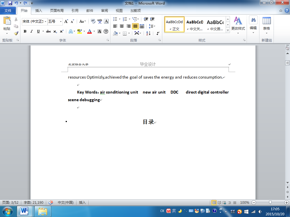Click the 100% zoom level button

point(244,203)
